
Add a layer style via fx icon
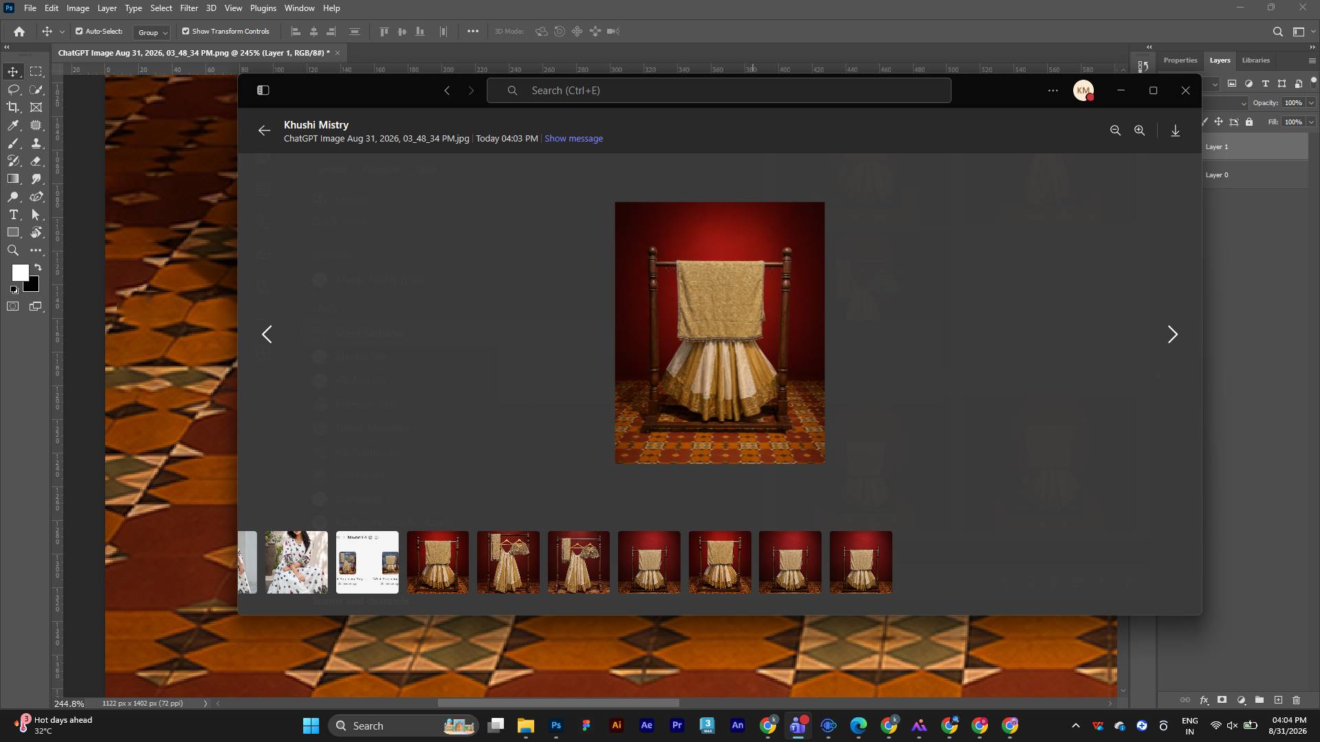[x=1204, y=700]
